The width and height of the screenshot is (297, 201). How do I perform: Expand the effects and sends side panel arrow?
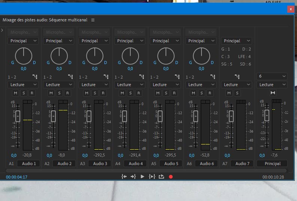(x=2, y=30)
